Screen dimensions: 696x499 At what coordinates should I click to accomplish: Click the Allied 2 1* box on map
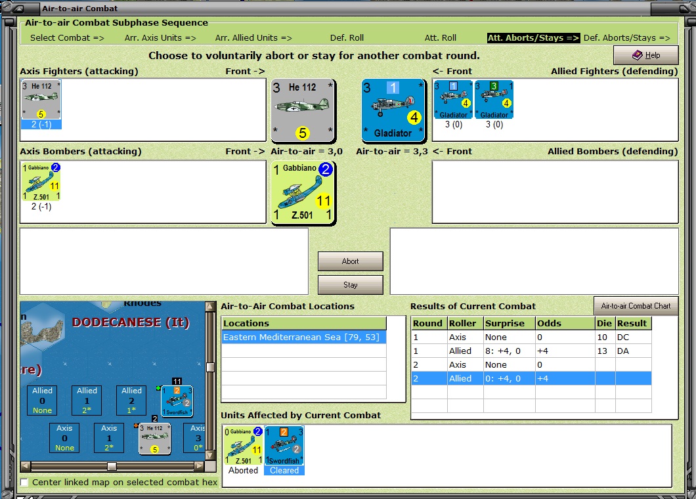131,400
